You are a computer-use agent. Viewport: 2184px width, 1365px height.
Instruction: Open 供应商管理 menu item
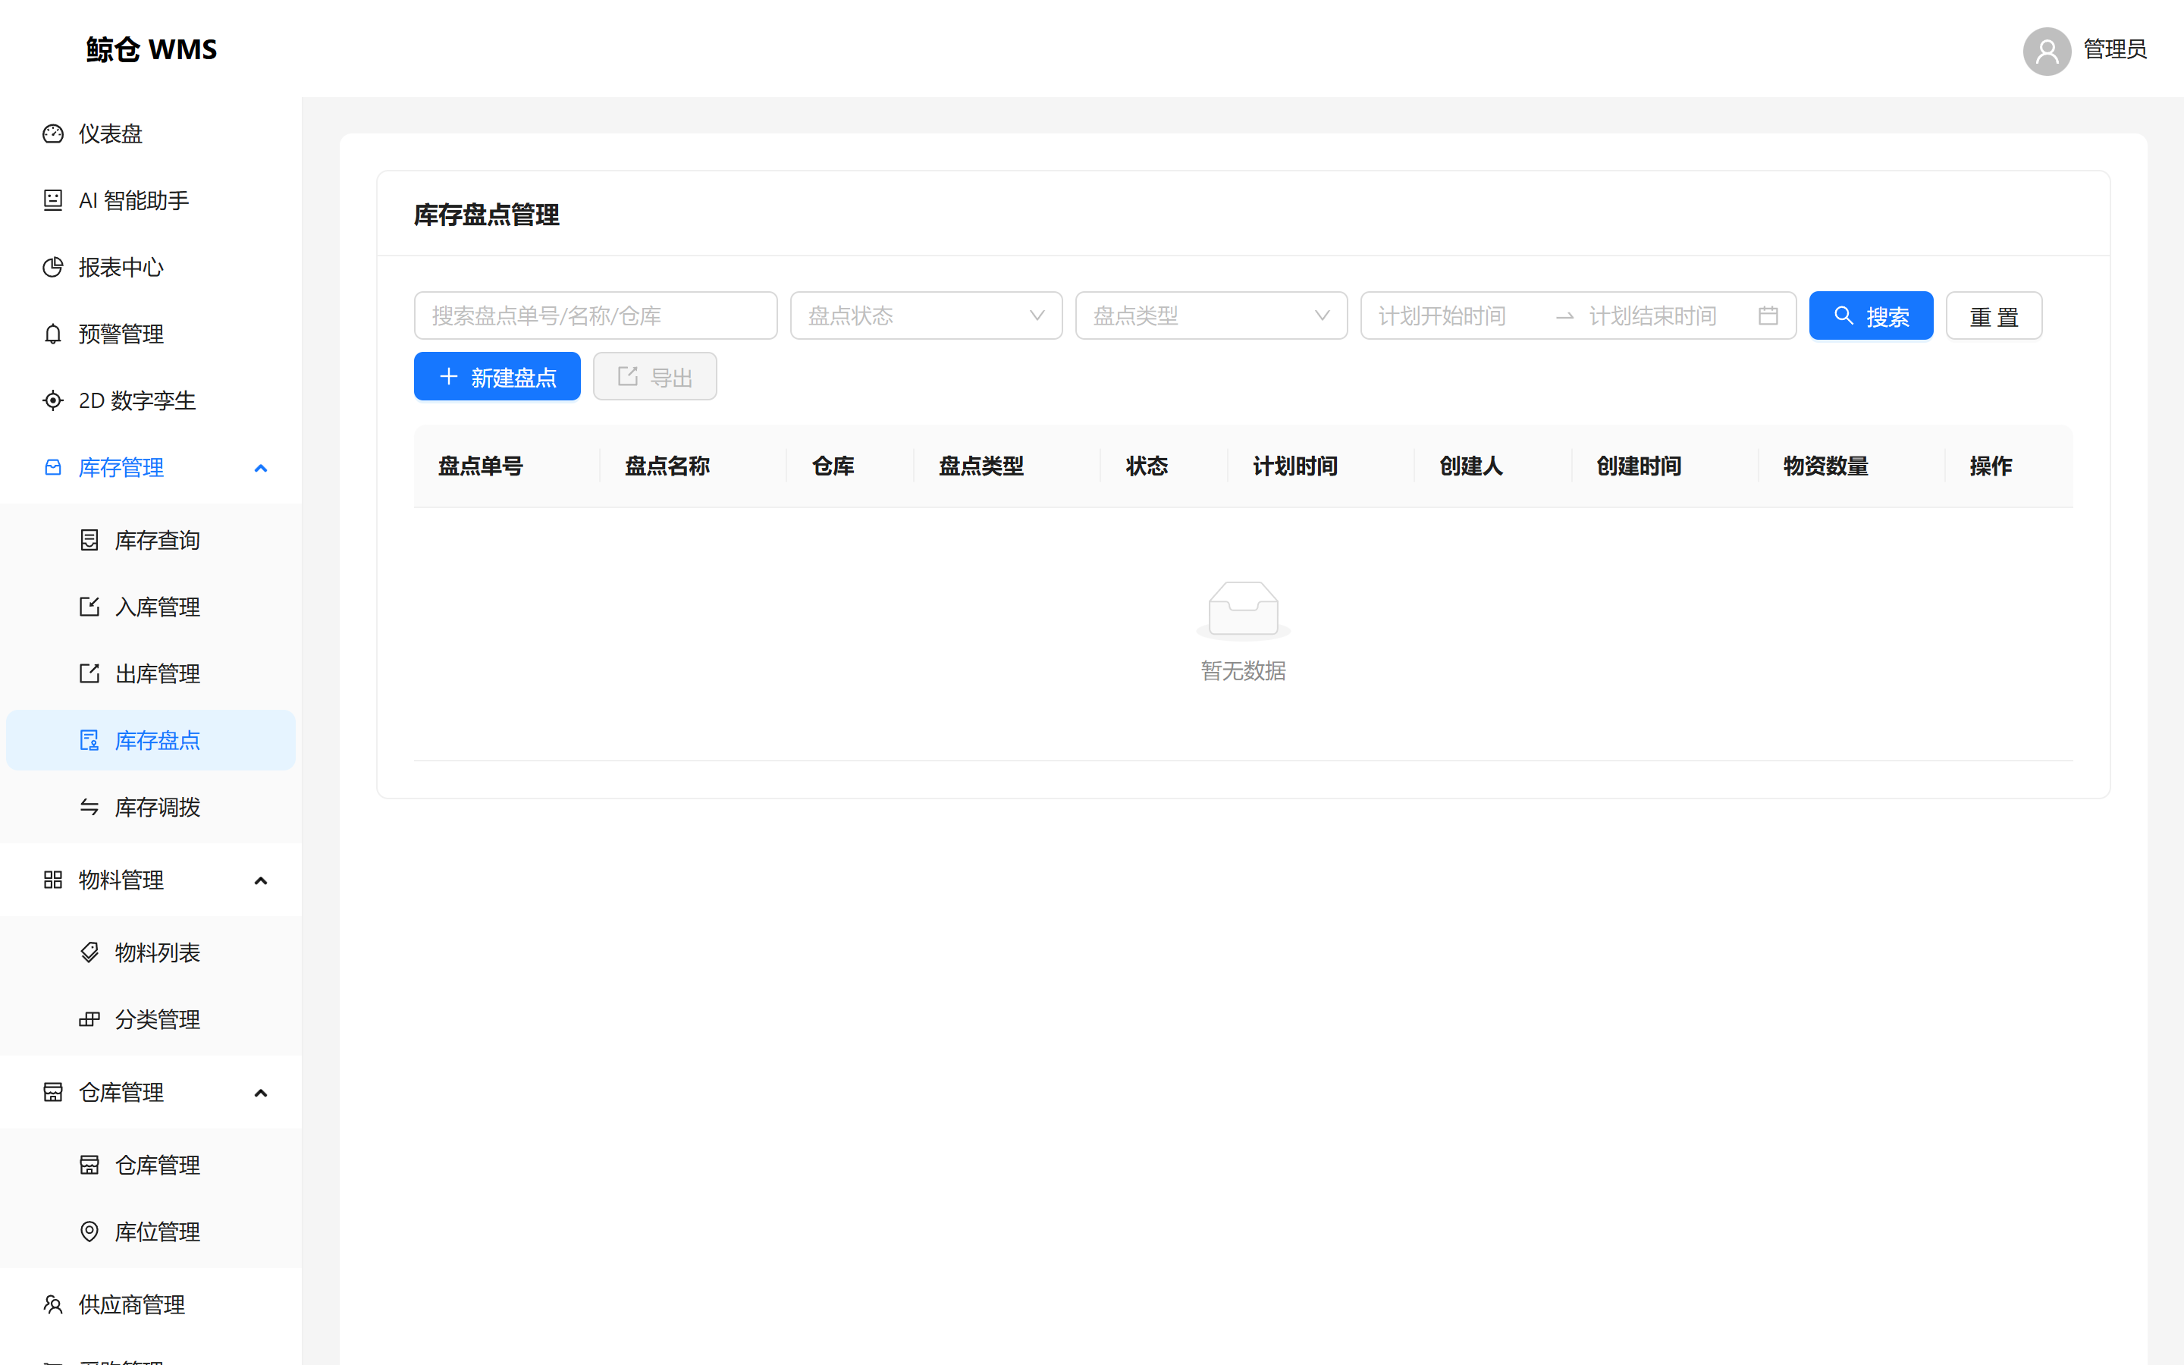pyautogui.click(x=151, y=1304)
